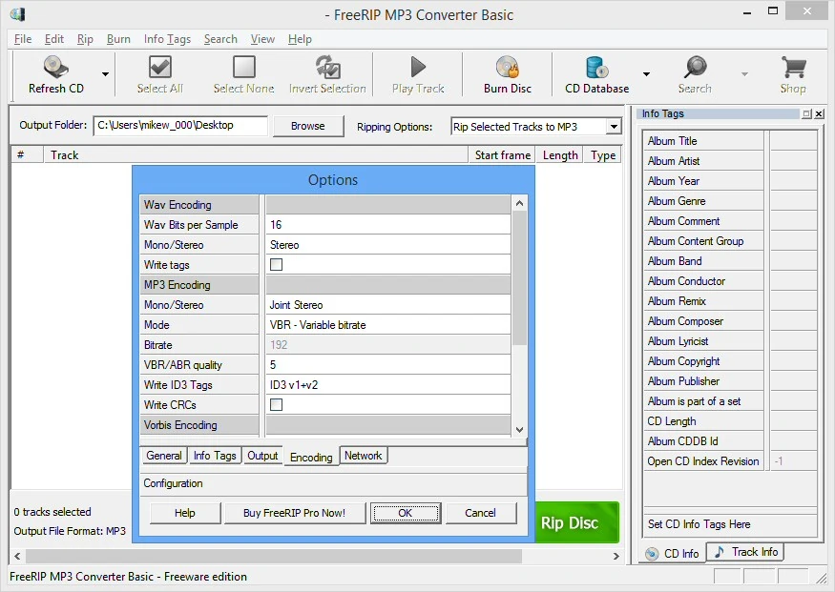The image size is (835, 592).
Task: Click the horizontal scrollbar right arrow
Action: point(616,556)
